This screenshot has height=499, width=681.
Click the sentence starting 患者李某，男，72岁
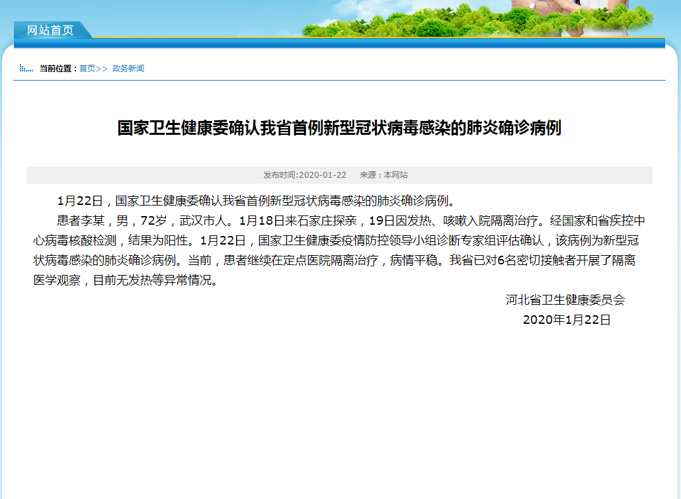(146, 221)
